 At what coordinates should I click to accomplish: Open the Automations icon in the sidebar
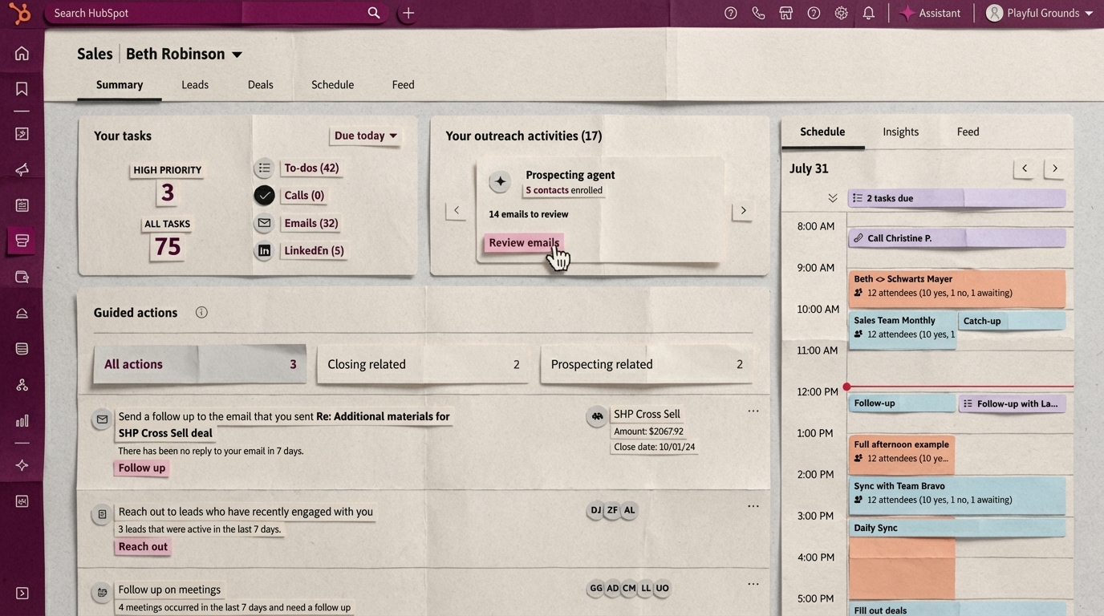22,383
